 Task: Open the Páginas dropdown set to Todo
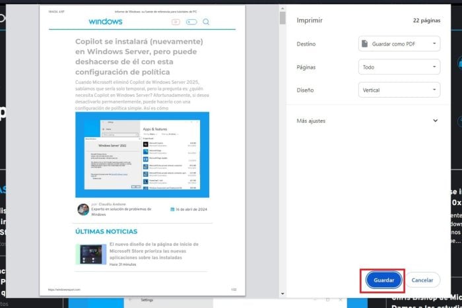[399, 67]
